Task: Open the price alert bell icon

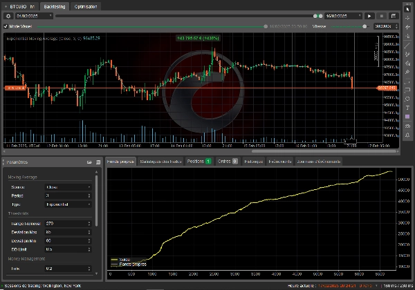Action: coord(407,135)
